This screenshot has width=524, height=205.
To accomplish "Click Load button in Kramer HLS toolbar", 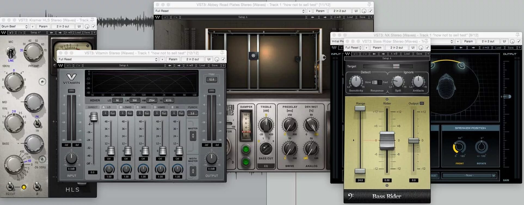I will pyautogui.click(x=78, y=33).
